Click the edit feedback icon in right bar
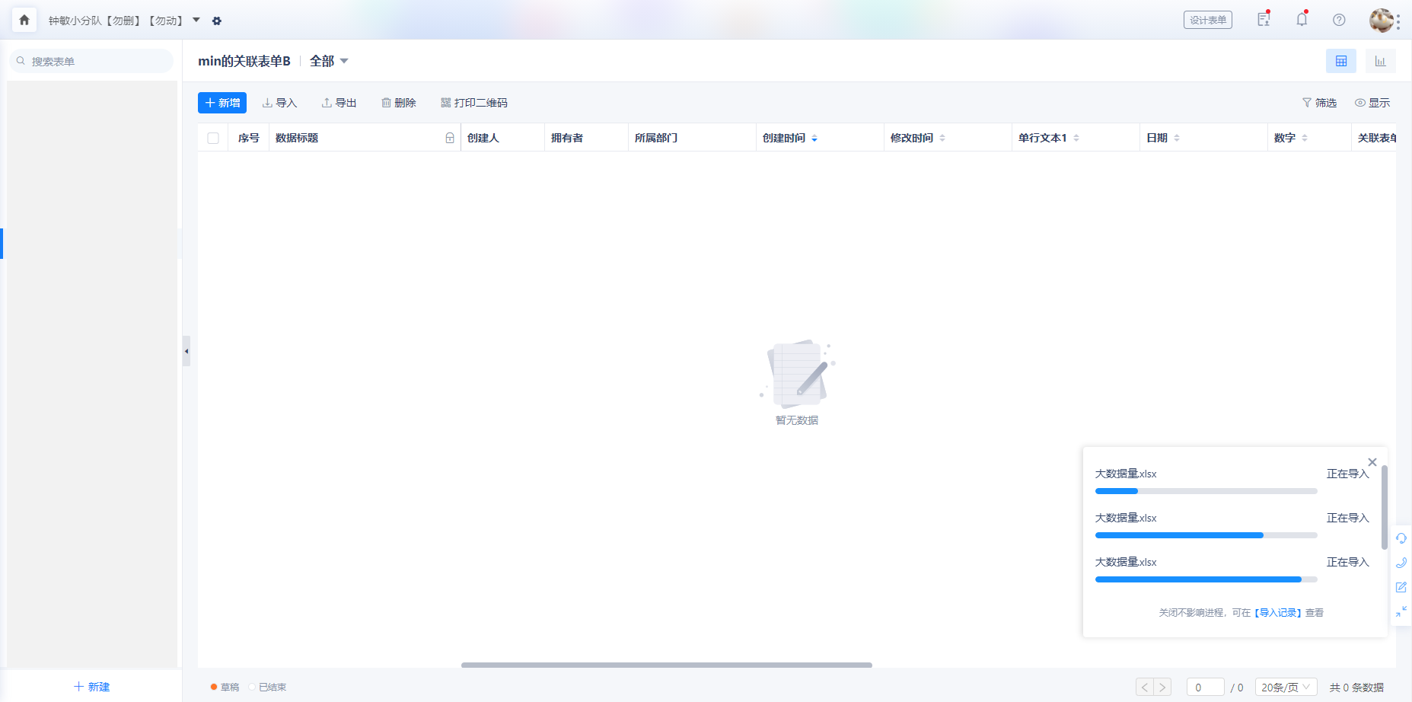Viewport: 1412px width, 702px height. [1401, 587]
